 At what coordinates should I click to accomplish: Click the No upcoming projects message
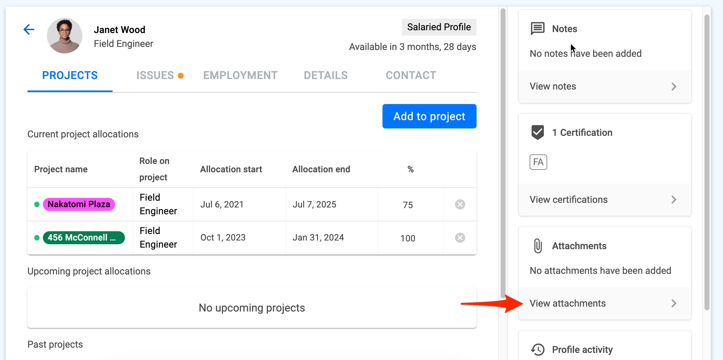[252, 308]
